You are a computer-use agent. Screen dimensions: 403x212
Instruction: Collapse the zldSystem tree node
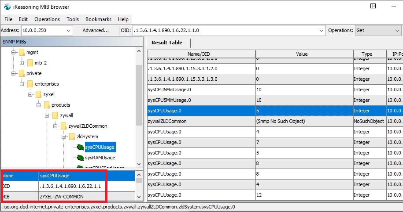click(64, 137)
